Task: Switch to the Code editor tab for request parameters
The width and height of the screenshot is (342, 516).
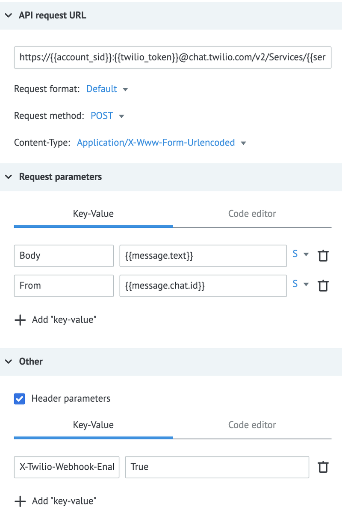Action: 252,214
